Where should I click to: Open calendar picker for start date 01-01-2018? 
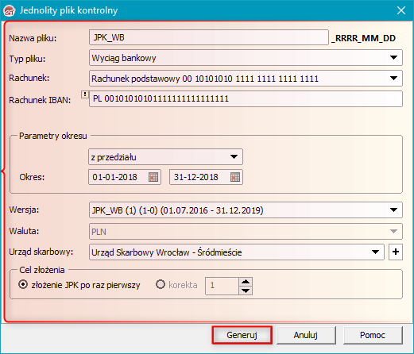(x=153, y=177)
